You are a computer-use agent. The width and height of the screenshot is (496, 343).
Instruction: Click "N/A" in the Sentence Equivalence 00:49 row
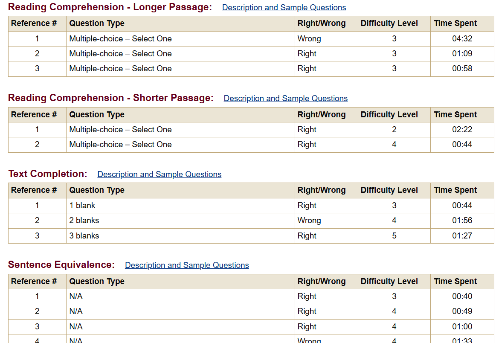coord(76,311)
